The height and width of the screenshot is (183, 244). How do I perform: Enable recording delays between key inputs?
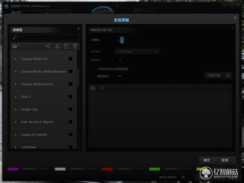pos(93,69)
